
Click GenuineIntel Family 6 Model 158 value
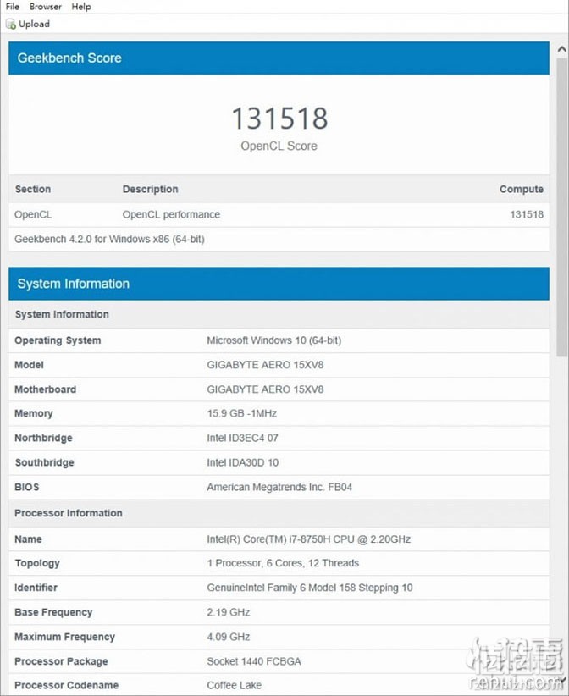pyautogui.click(x=310, y=588)
